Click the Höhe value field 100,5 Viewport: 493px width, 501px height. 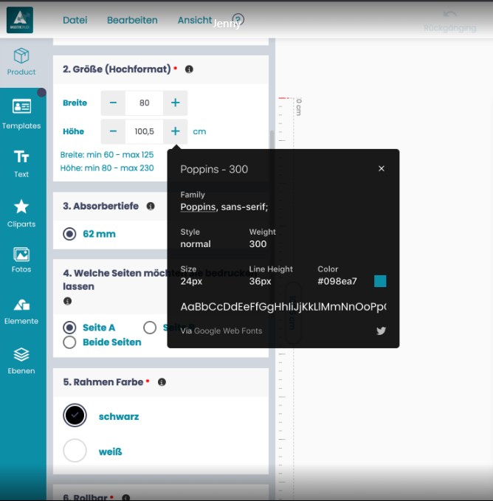tap(144, 131)
